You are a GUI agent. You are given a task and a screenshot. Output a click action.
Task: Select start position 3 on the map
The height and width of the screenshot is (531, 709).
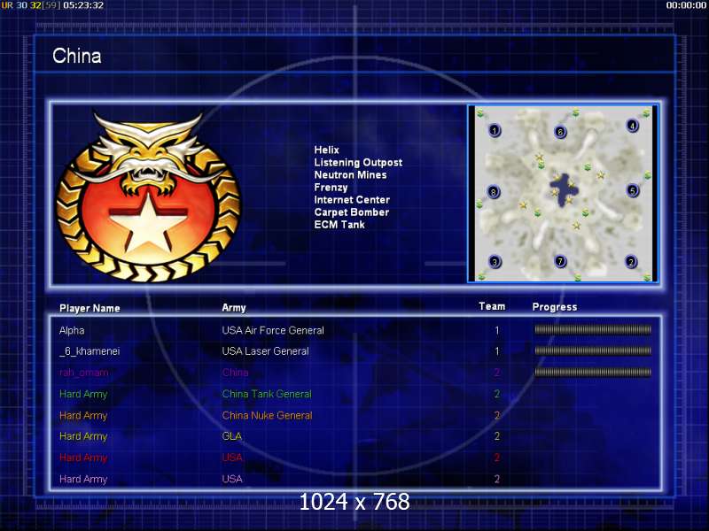coord(495,261)
